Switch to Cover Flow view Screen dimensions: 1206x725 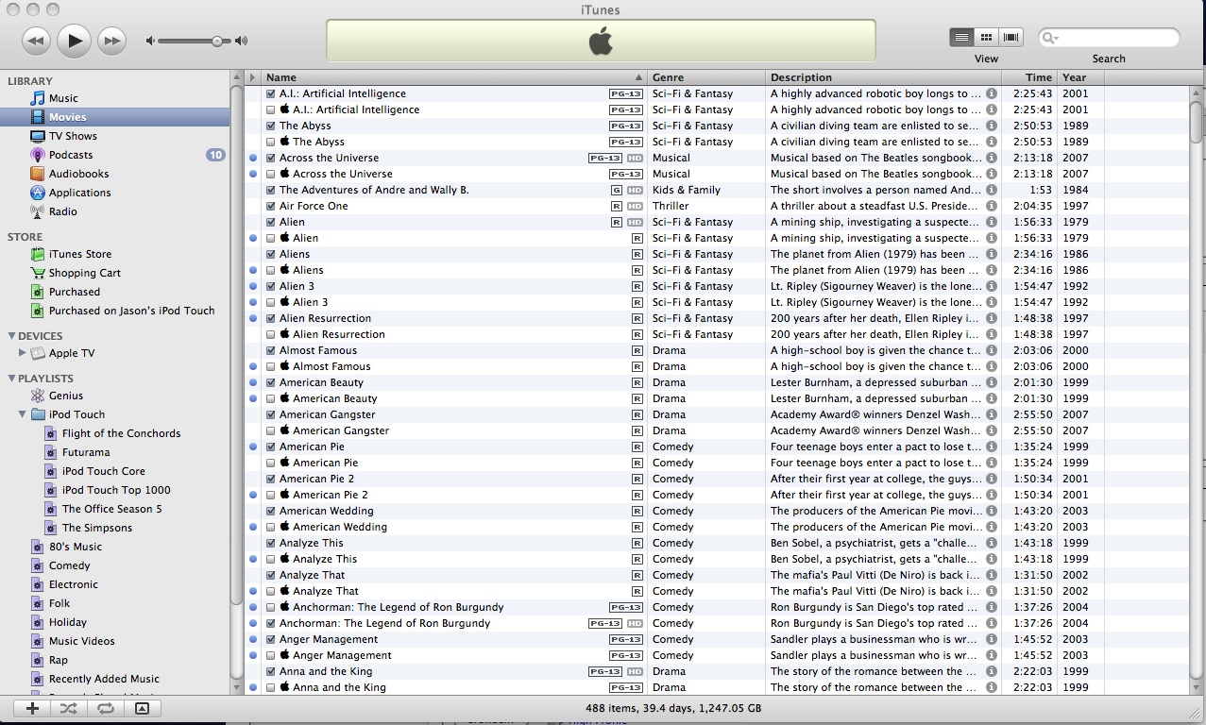coord(1011,37)
